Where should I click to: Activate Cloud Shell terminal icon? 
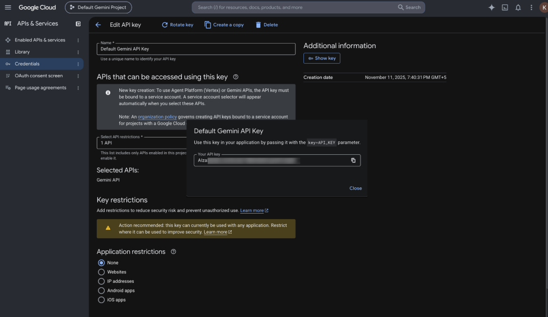(505, 7)
